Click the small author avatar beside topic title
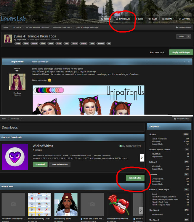 pos(8,38)
